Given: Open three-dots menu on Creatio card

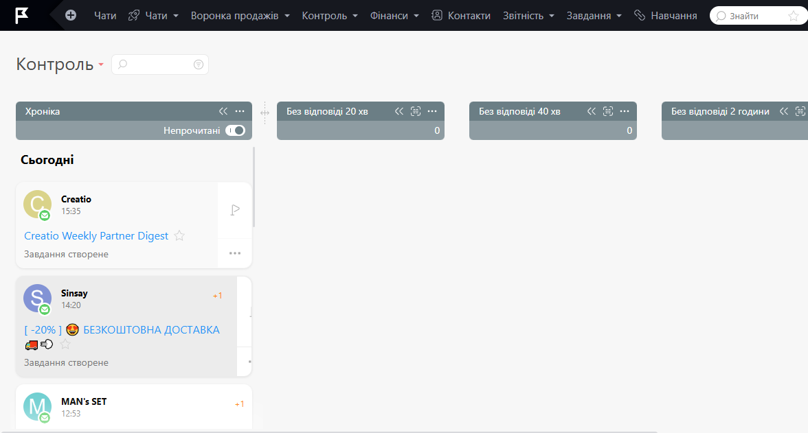Looking at the screenshot, I should coord(235,253).
